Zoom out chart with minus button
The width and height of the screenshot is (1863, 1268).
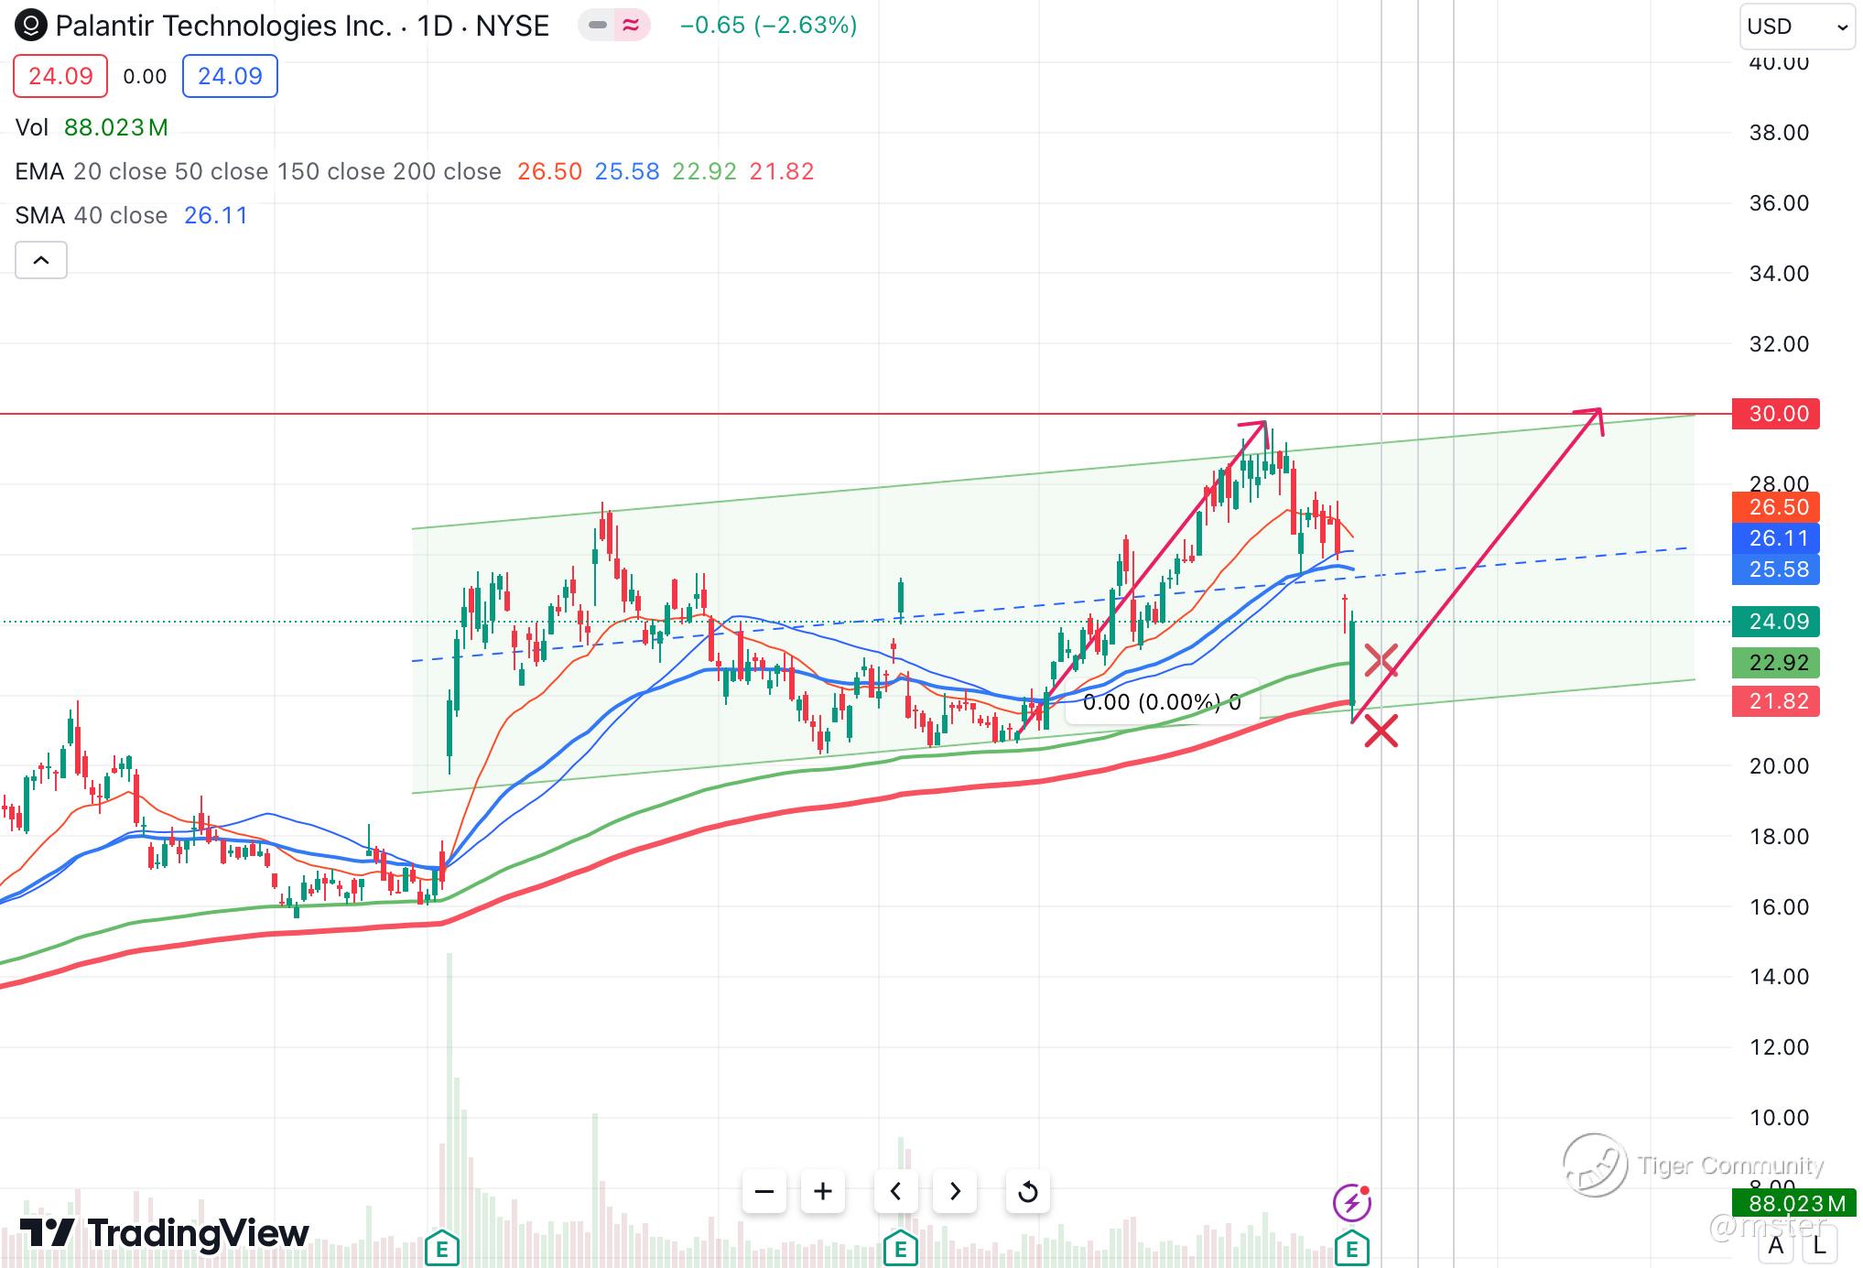coord(764,1191)
